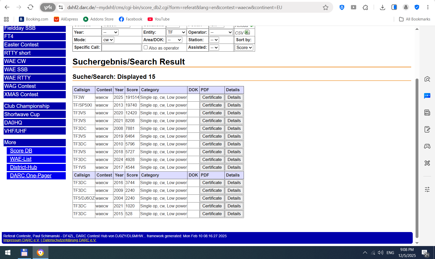Click the VPN badge in address bar
Screen dimensions: 435x259
[x=48, y=8]
